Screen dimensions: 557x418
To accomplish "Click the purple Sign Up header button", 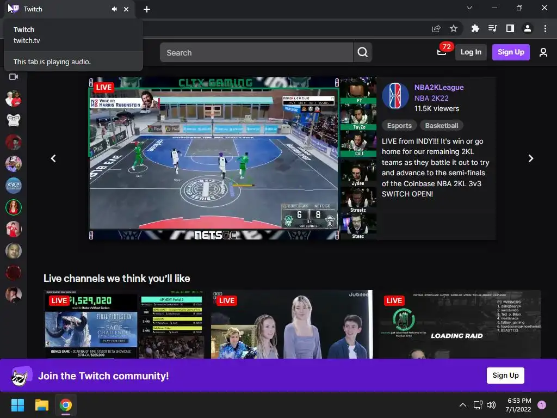I will [511, 52].
